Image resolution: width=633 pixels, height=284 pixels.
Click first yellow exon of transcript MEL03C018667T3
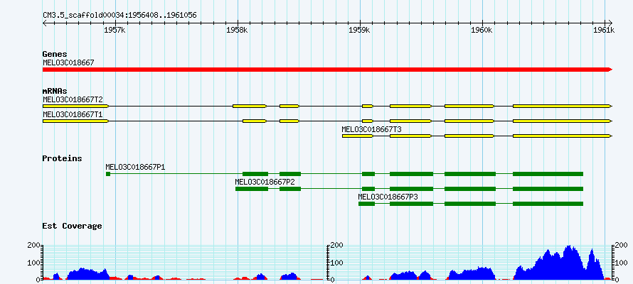tap(358, 136)
